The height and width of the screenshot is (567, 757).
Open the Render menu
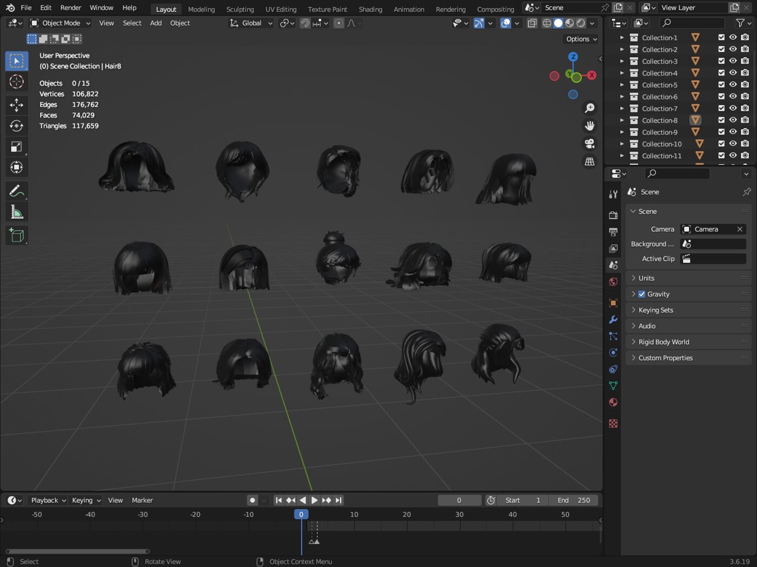coord(70,8)
